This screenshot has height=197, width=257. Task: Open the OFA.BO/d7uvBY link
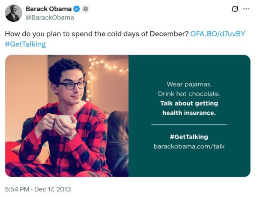coord(218,34)
